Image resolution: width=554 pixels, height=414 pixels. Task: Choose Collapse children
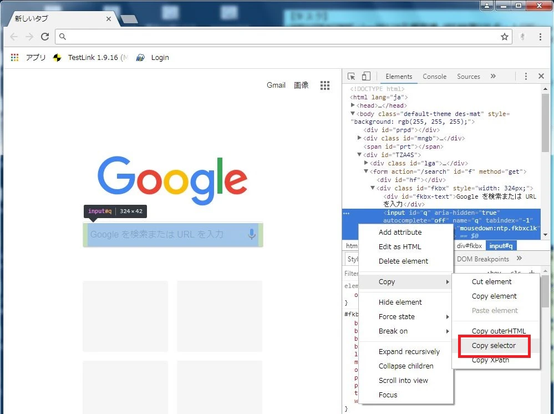click(x=405, y=366)
